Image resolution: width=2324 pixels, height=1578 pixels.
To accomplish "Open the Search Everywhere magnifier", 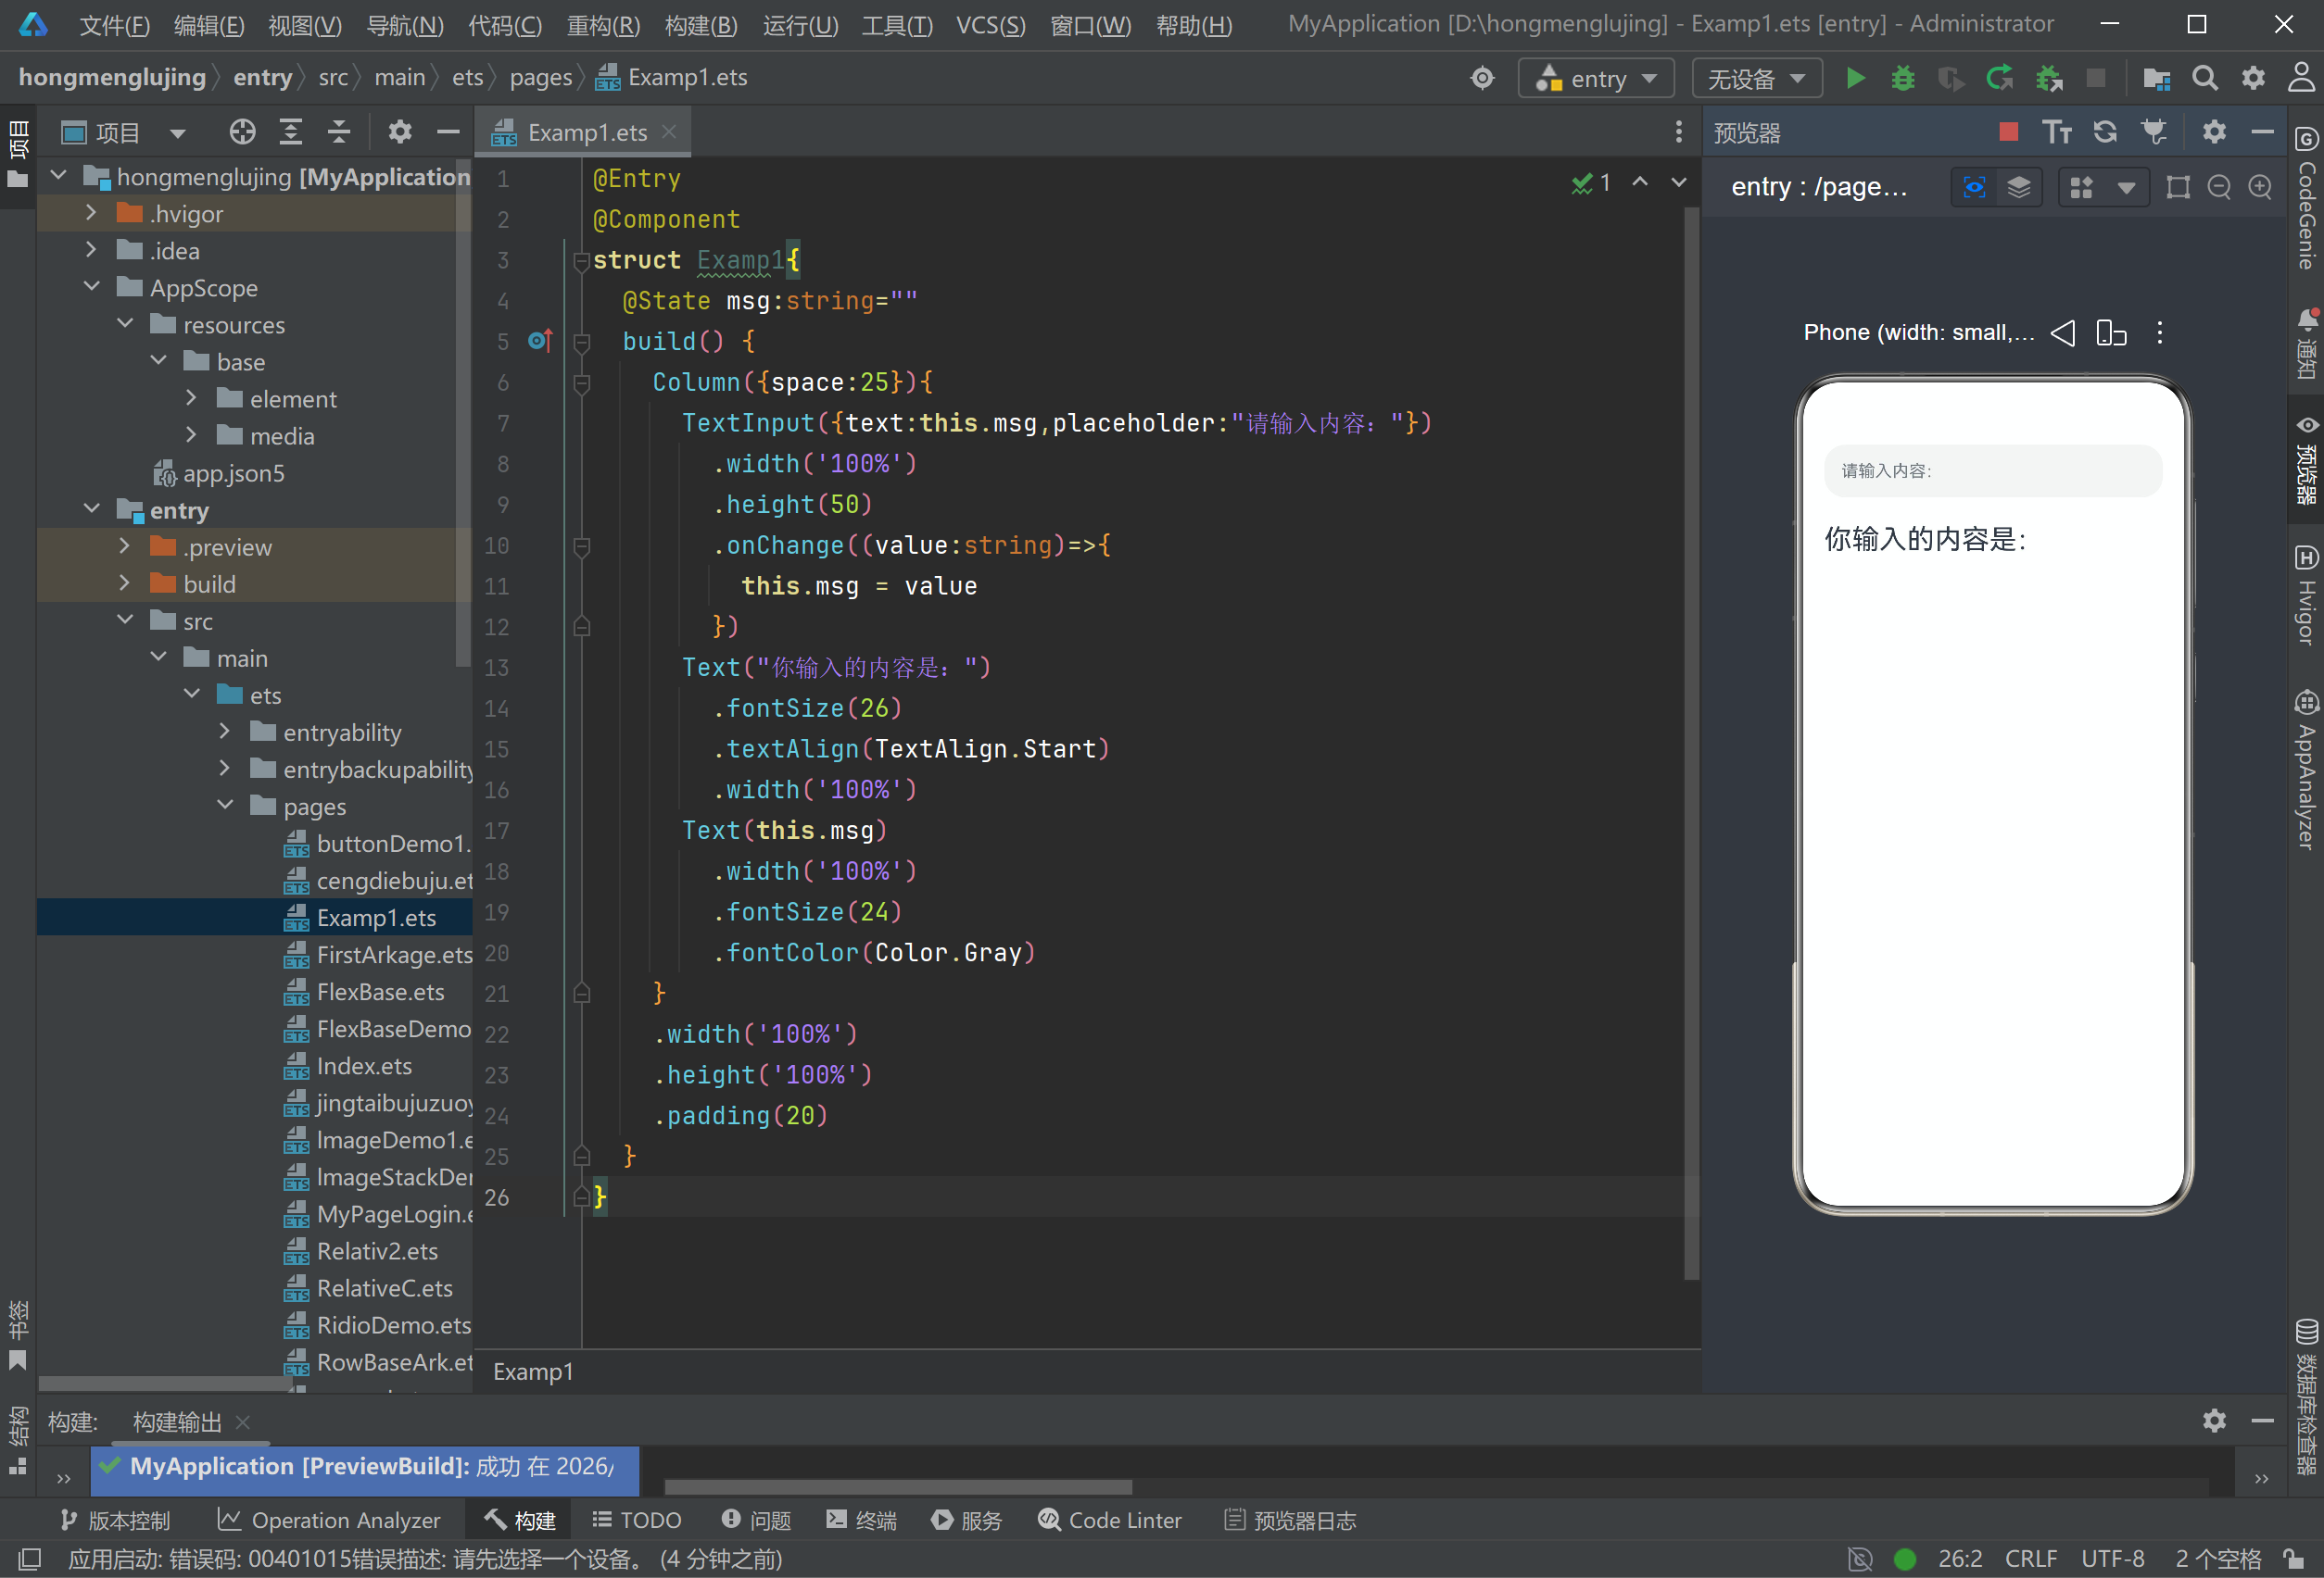I will [x=2205, y=78].
